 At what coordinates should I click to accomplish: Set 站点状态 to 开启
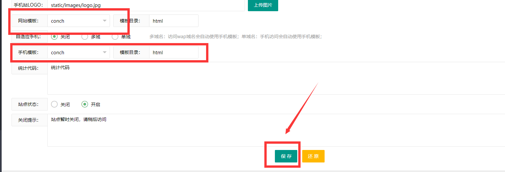pyautogui.click(x=91, y=104)
